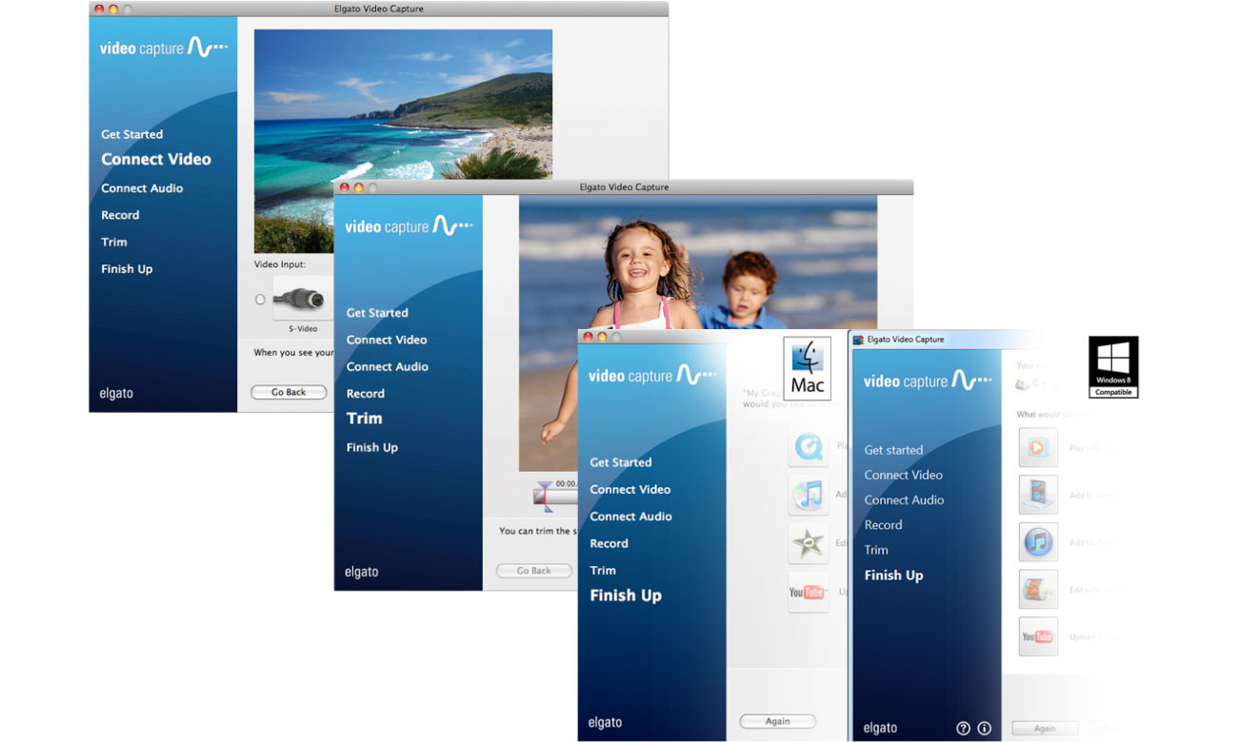Viewport: 1238px width, 742px height.
Task: Click the trim timeline bar
Action: 556,496
